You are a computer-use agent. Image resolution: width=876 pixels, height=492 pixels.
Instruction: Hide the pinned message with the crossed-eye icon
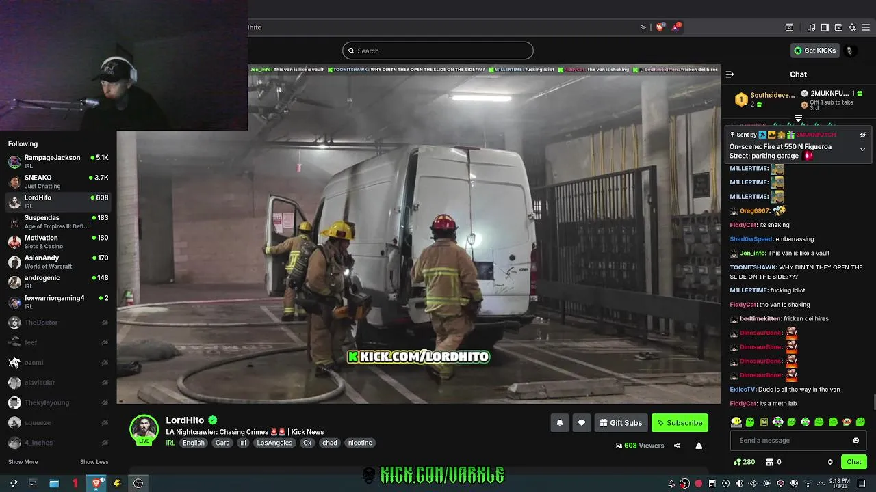click(x=862, y=135)
